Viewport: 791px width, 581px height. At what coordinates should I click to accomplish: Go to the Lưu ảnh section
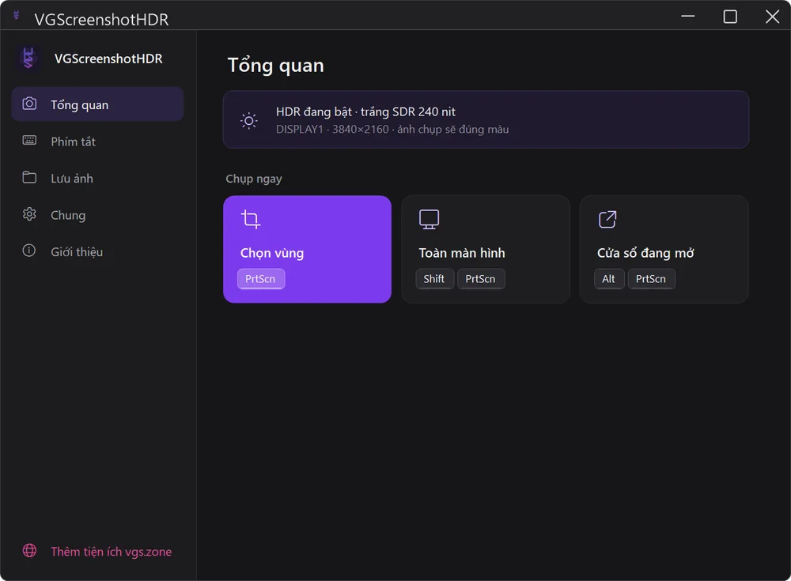(x=97, y=178)
